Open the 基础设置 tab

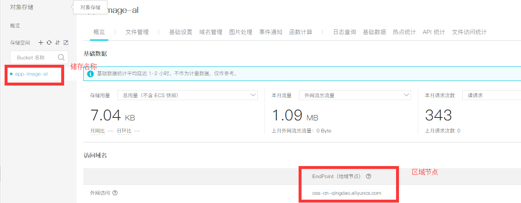pyautogui.click(x=181, y=32)
